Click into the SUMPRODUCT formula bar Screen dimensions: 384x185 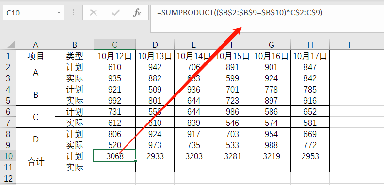click(267, 18)
